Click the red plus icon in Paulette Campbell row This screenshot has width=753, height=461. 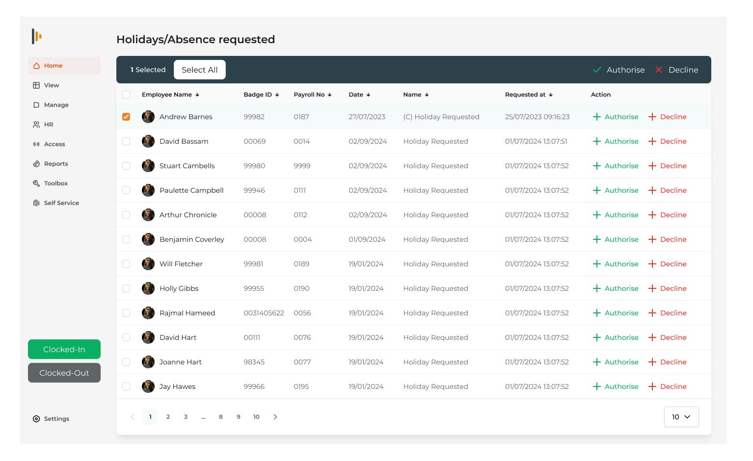click(652, 190)
